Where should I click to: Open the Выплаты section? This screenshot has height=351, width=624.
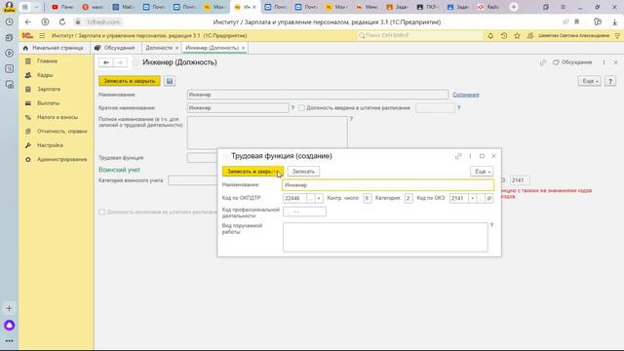tap(48, 103)
